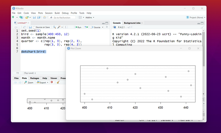The image size is (221, 133).
Task: Open the File menu
Action: click(14, 13)
